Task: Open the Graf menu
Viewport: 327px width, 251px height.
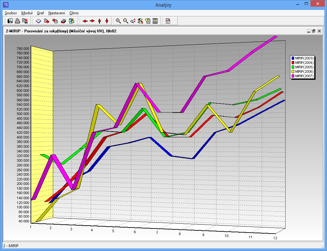Action: pyautogui.click(x=40, y=13)
